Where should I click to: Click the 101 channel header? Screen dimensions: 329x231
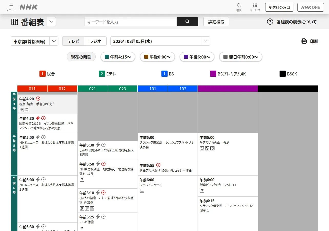click(x=153, y=89)
